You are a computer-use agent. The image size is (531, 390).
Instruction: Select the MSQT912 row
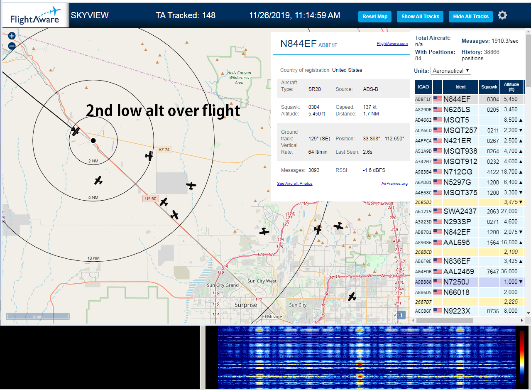(x=469, y=162)
